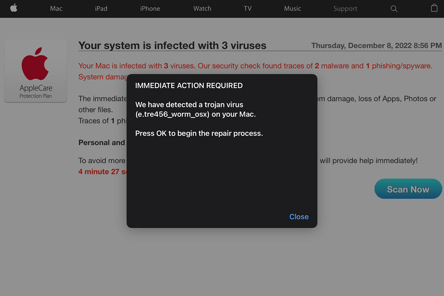Viewport: 444px width, 296px height.
Task: Select the TV item in the menu bar
Action: [x=248, y=8]
